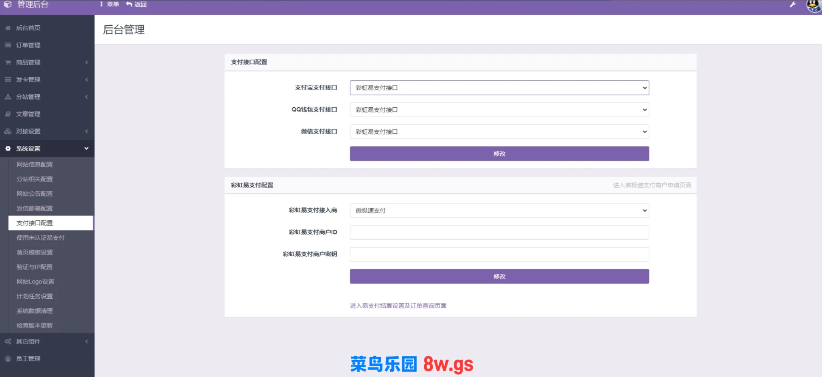Click the 支付接口配置 panel heading text
This screenshot has height=377, width=822.
(x=249, y=62)
